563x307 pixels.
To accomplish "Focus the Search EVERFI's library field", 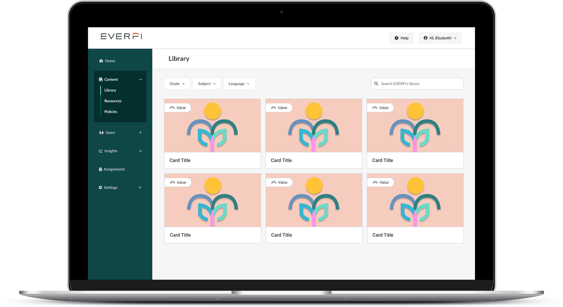I will click(417, 84).
